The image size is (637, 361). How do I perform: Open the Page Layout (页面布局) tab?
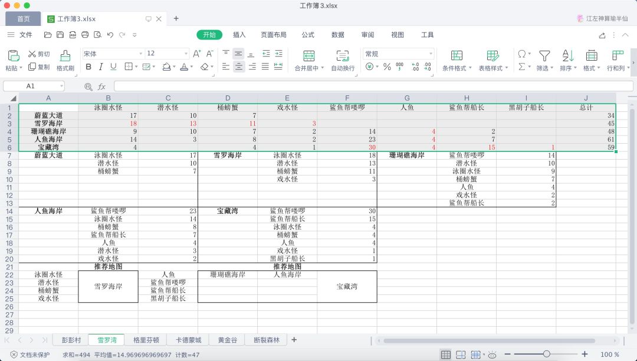pyautogui.click(x=274, y=35)
